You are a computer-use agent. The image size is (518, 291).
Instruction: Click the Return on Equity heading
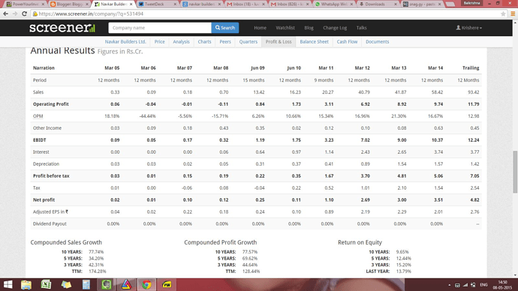360,242
